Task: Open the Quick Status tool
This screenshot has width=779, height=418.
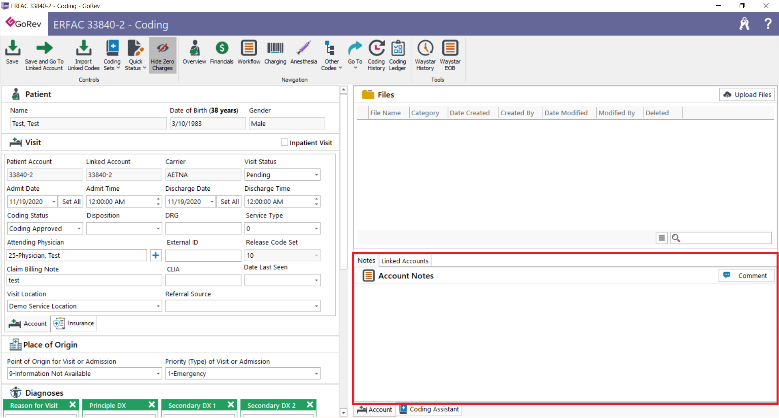Action: [x=136, y=55]
